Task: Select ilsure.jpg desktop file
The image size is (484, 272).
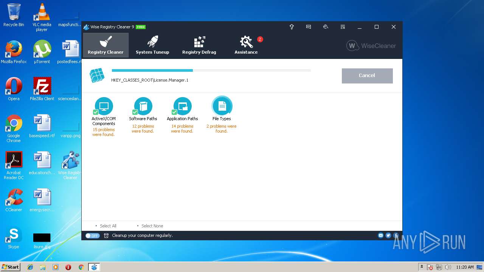Action: coord(42,240)
